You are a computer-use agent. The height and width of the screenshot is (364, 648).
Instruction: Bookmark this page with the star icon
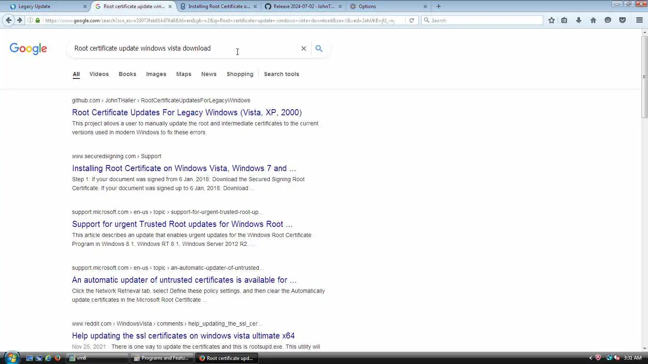[551, 20]
